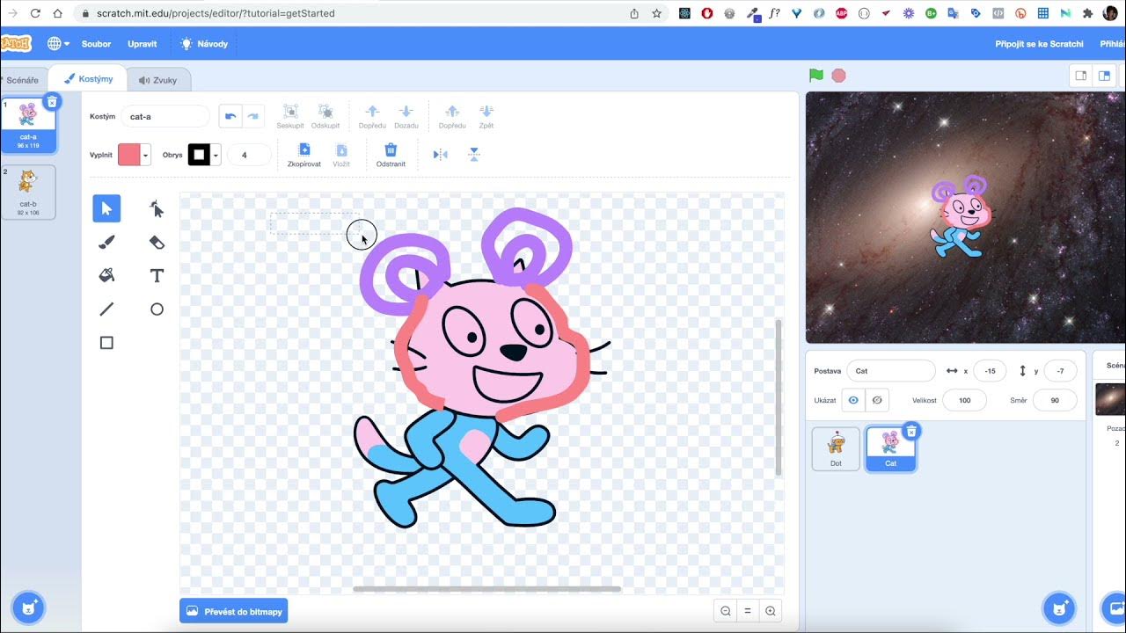This screenshot has width=1126, height=633.
Task: Switch to the Zvuky tab
Action: (158, 80)
